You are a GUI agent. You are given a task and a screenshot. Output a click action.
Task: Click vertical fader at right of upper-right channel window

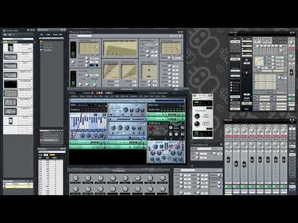[x=291, y=72]
